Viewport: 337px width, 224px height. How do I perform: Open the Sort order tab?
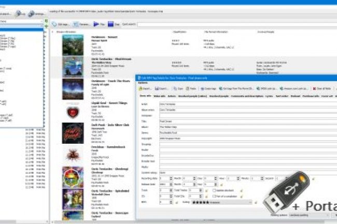282,96
